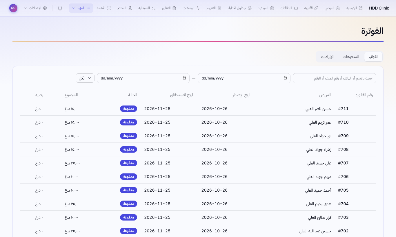Viewport: 396px width, 237px height.
Task: Click the calendar icon beside التقويم
Action: (219, 8)
